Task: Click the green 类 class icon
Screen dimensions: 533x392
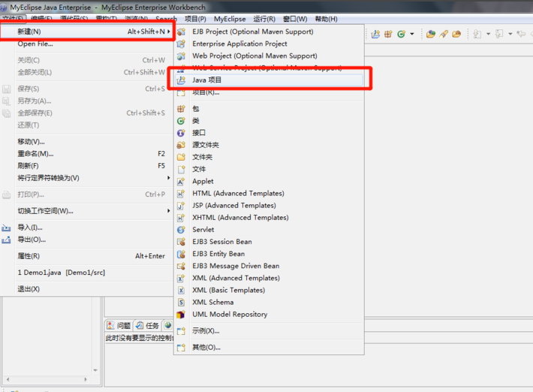Action: point(181,121)
